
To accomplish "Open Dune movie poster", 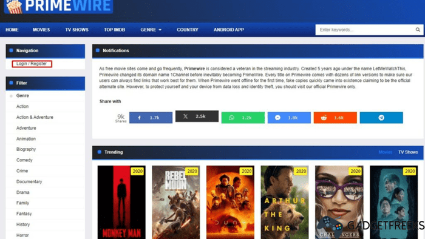I will pos(230,202).
